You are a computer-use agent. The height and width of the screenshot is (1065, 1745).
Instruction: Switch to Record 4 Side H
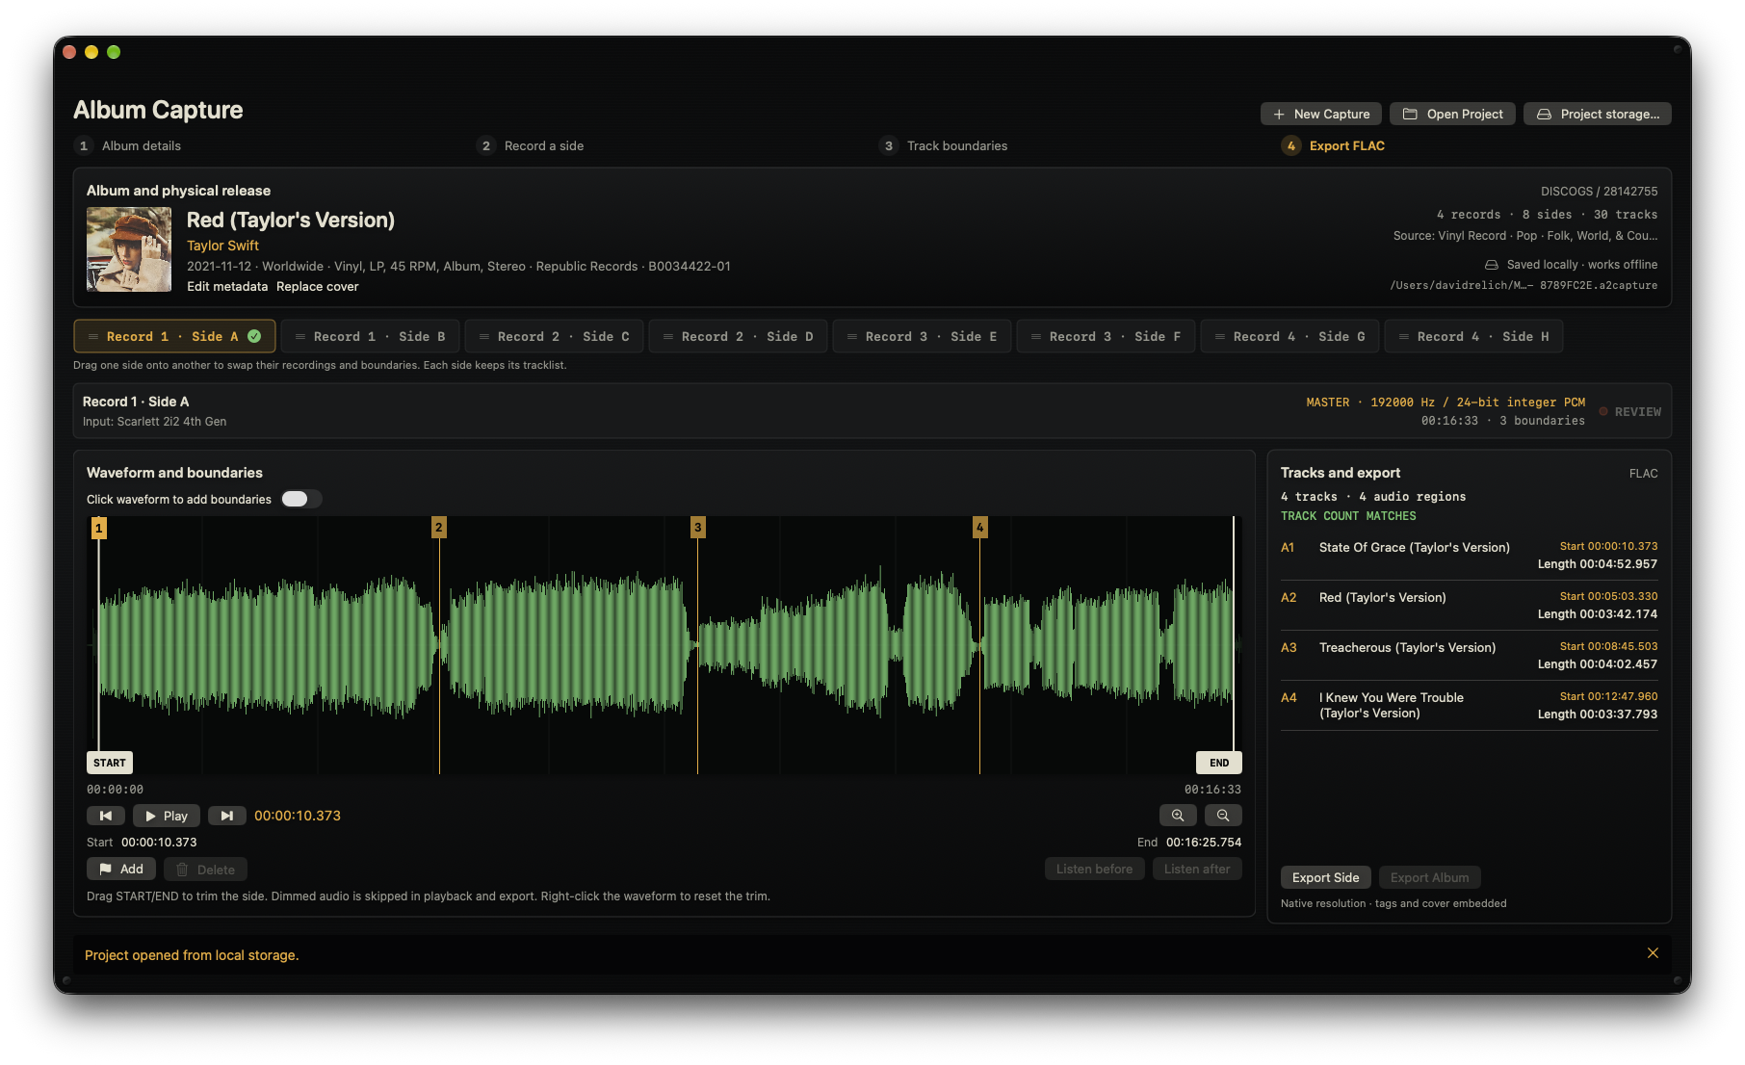(1473, 336)
